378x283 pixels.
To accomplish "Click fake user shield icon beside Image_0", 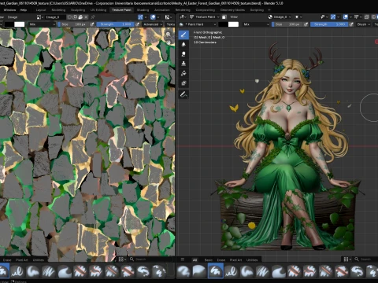I will click(69, 17).
